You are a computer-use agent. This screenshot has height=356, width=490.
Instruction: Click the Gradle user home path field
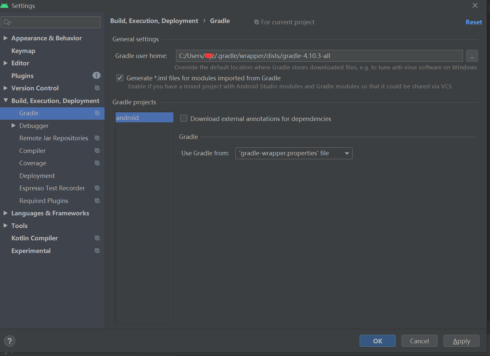(319, 56)
